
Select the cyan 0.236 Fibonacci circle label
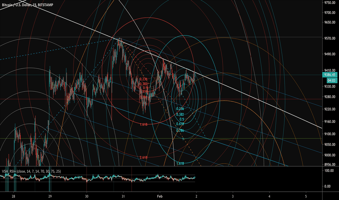click(x=180, y=109)
